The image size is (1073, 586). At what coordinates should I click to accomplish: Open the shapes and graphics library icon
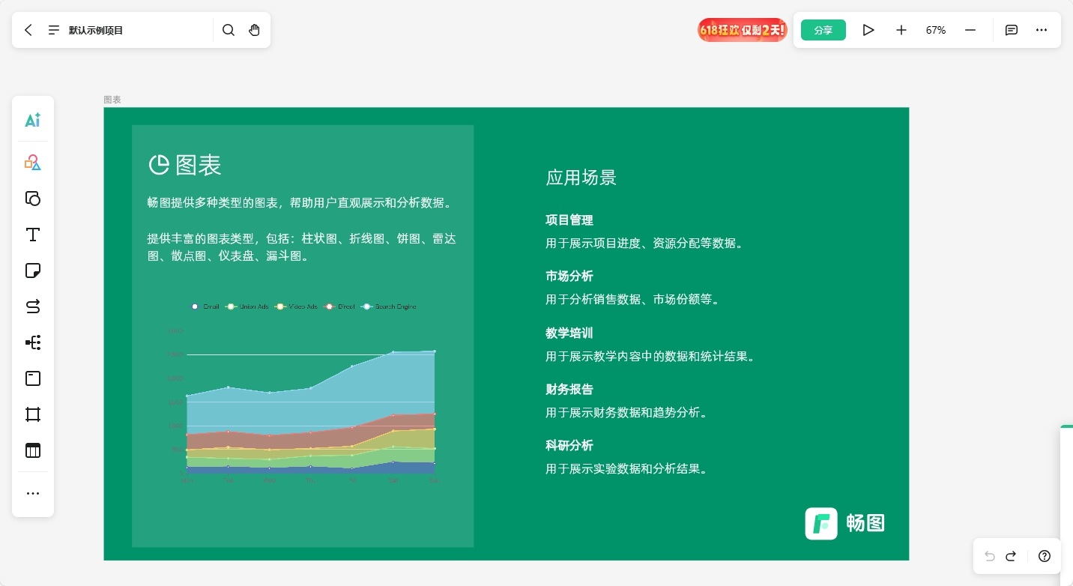click(33, 163)
